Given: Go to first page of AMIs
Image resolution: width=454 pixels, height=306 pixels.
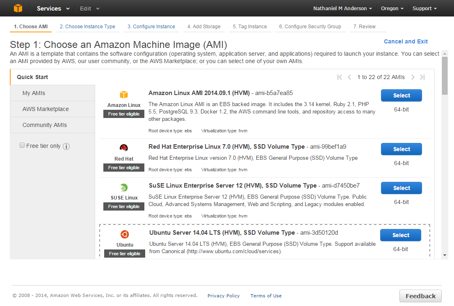Looking at the screenshot, I should click(340, 77).
